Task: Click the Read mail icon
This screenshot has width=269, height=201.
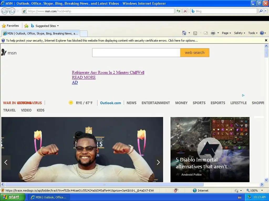Action: tap(206, 33)
